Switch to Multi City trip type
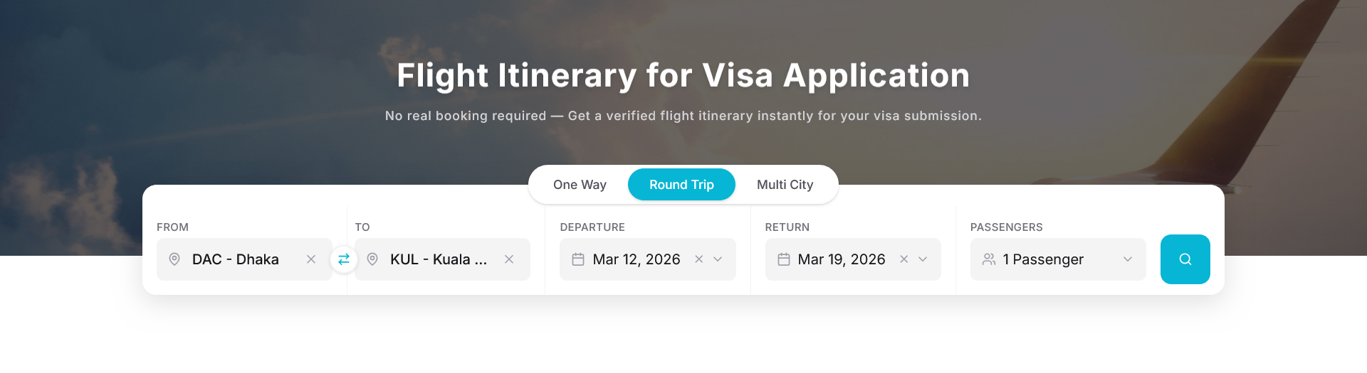1367x373 pixels. pos(785,185)
